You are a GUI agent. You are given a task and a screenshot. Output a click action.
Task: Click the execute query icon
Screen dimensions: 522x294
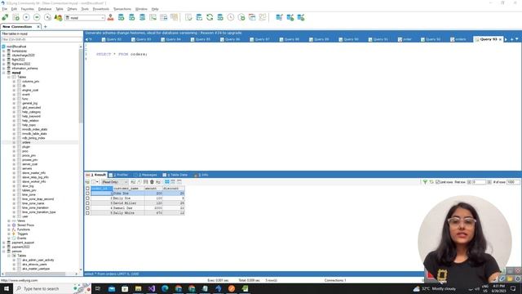click(26, 17)
